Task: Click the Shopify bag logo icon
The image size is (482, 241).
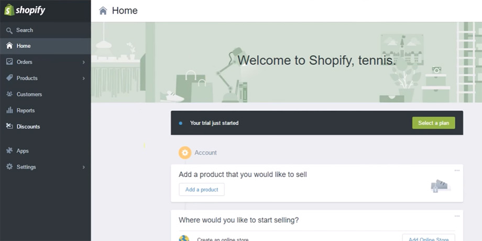Action: coord(9,10)
